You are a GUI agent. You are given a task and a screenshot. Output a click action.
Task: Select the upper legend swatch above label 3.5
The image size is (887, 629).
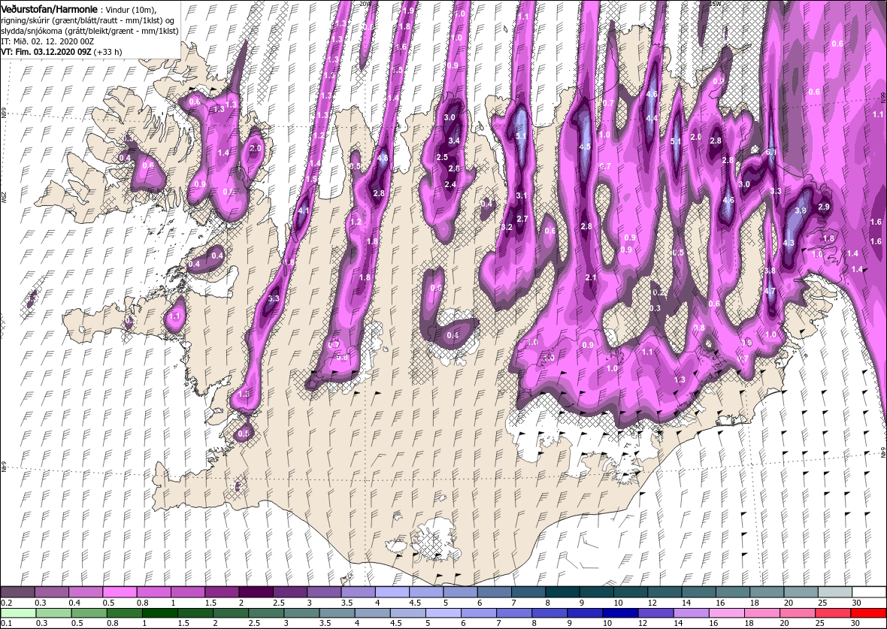click(x=358, y=592)
